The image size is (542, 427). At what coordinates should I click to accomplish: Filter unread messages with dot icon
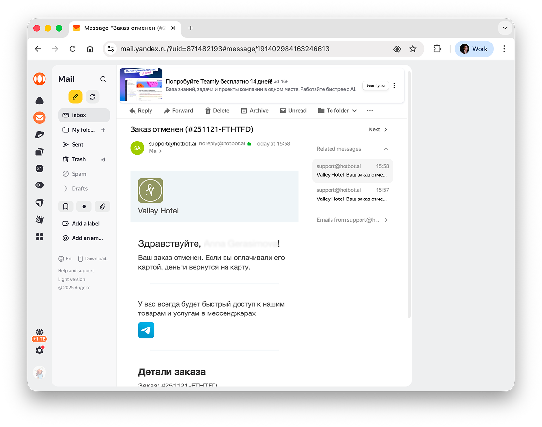tap(84, 206)
